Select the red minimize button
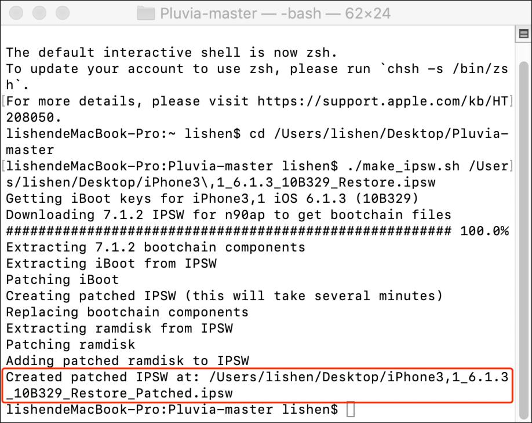Image resolution: width=532 pixels, height=423 pixels. pyautogui.click(x=16, y=12)
